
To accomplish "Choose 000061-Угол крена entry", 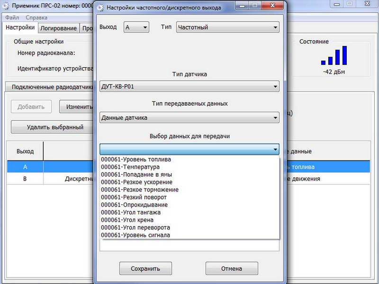I will [x=189, y=220].
